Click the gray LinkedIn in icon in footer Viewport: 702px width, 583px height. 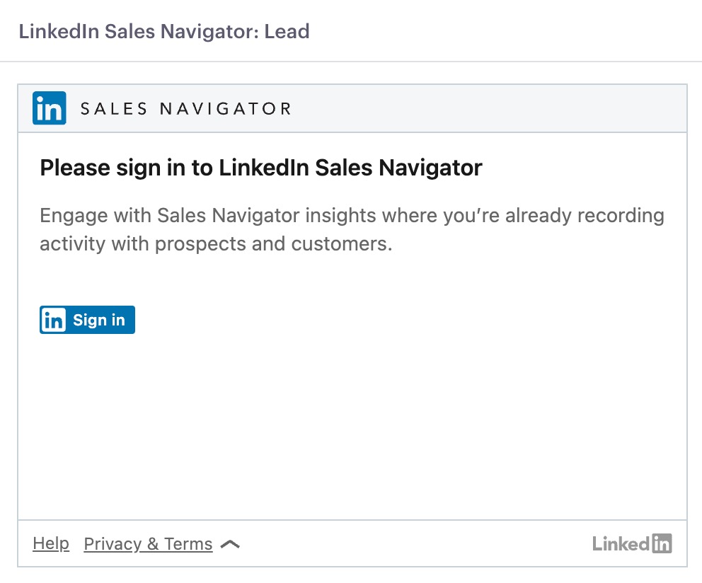click(662, 543)
